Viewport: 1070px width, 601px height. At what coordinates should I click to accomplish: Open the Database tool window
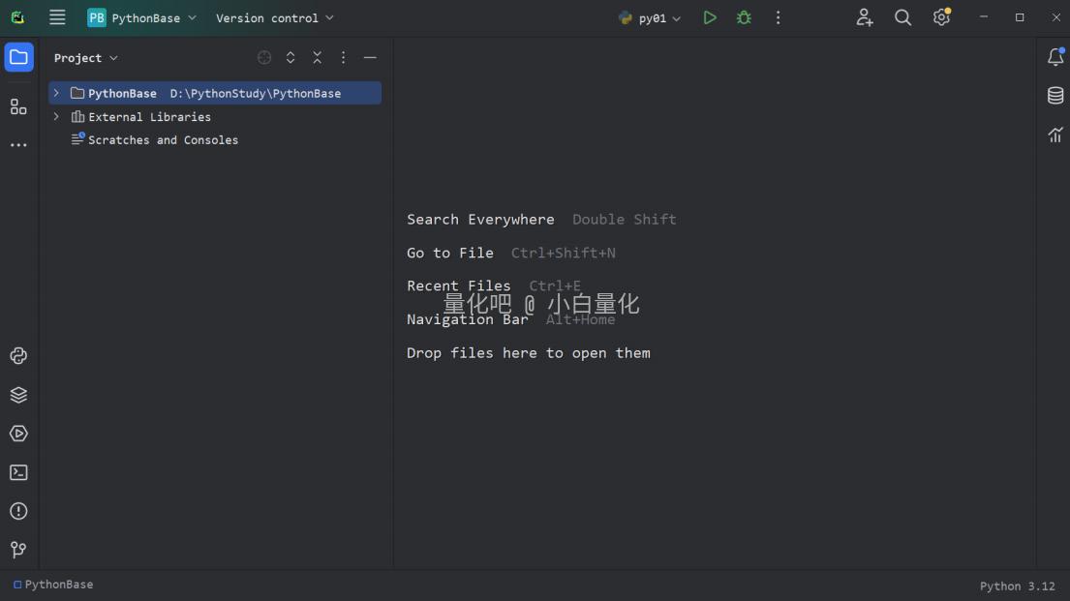coord(1055,96)
